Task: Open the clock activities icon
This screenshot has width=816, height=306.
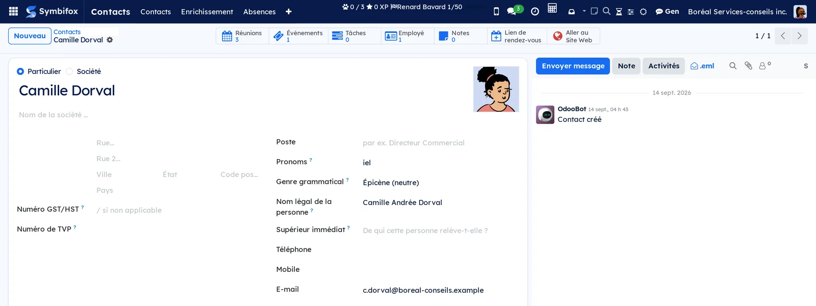Action: 535,11
